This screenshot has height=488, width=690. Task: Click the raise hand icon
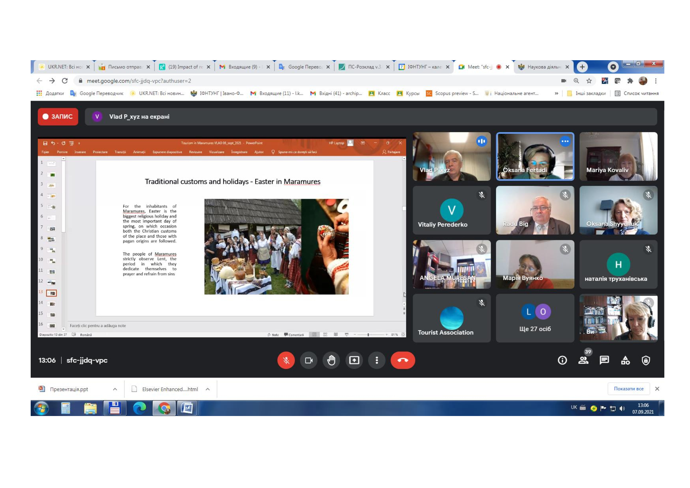(x=331, y=360)
